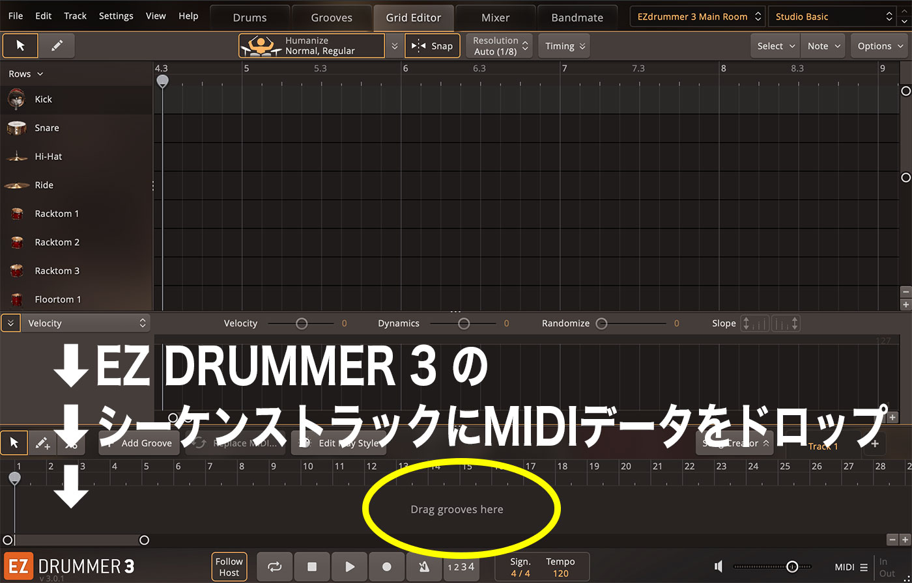Viewport: 912px width, 583px height.
Task: Open the Edit menu
Action: pyautogui.click(x=44, y=16)
